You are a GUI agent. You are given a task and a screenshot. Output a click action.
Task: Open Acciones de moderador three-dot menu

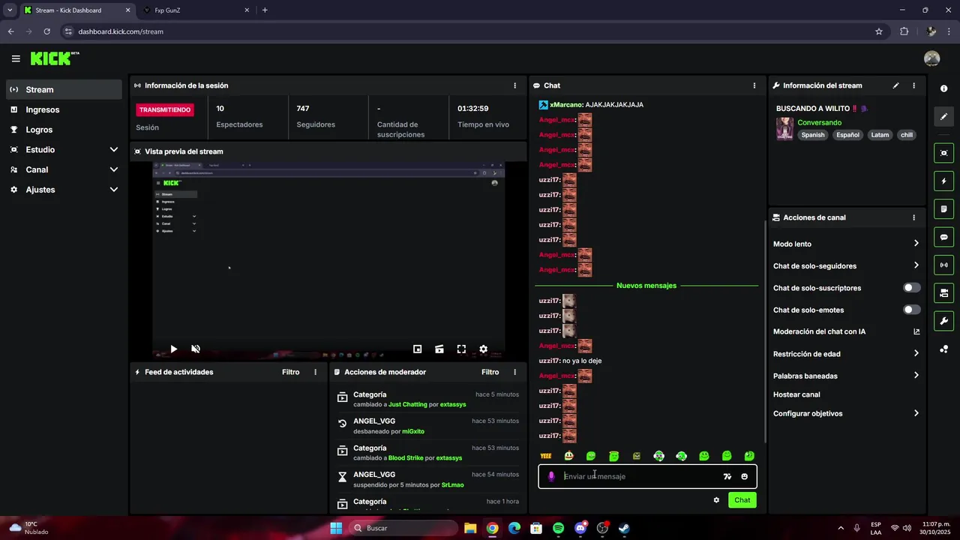(514, 372)
